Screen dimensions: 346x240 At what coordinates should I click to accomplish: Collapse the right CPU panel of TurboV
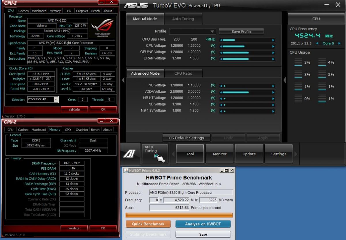(x=285, y=80)
